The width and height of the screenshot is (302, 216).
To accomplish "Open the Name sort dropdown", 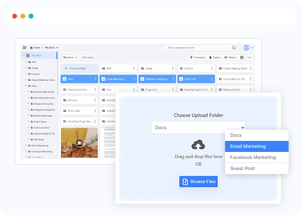I will click(x=70, y=58).
